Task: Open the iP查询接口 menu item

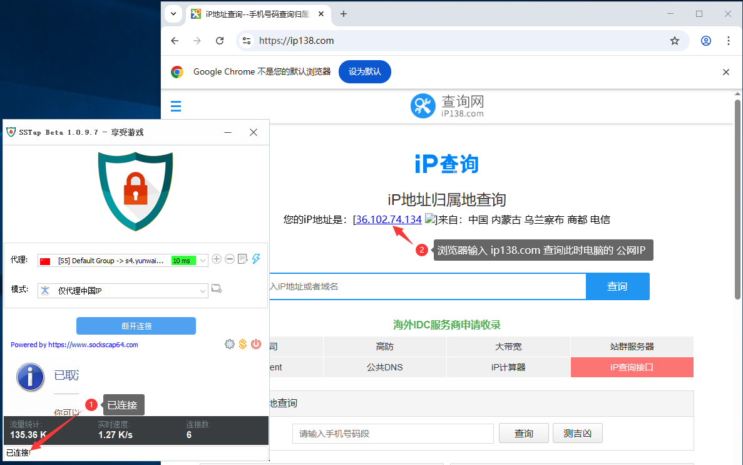Action: click(x=632, y=367)
